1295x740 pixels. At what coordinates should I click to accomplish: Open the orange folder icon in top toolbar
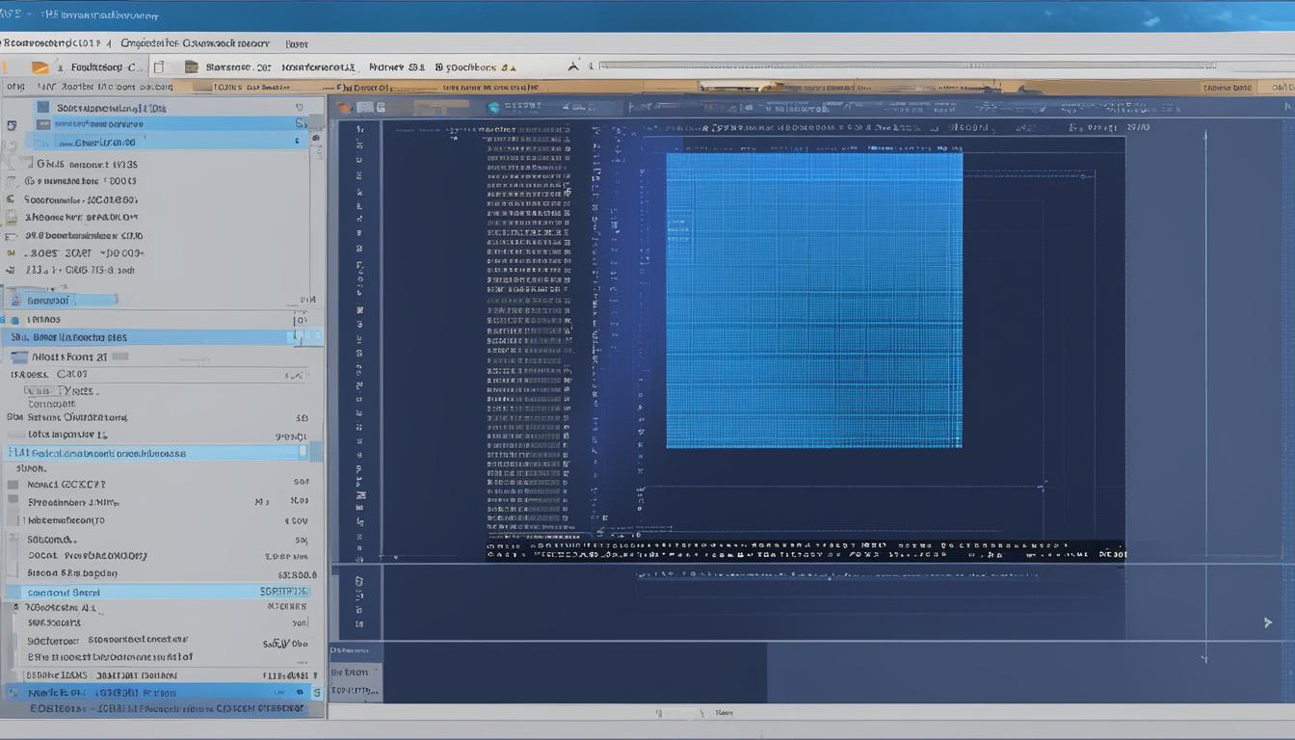[40, 67]
